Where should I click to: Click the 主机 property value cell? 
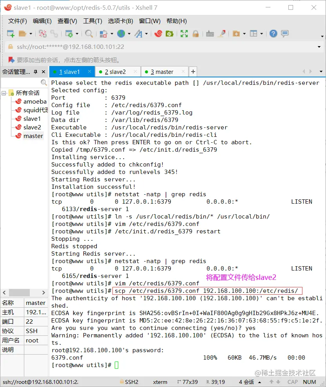click(36, 312)
